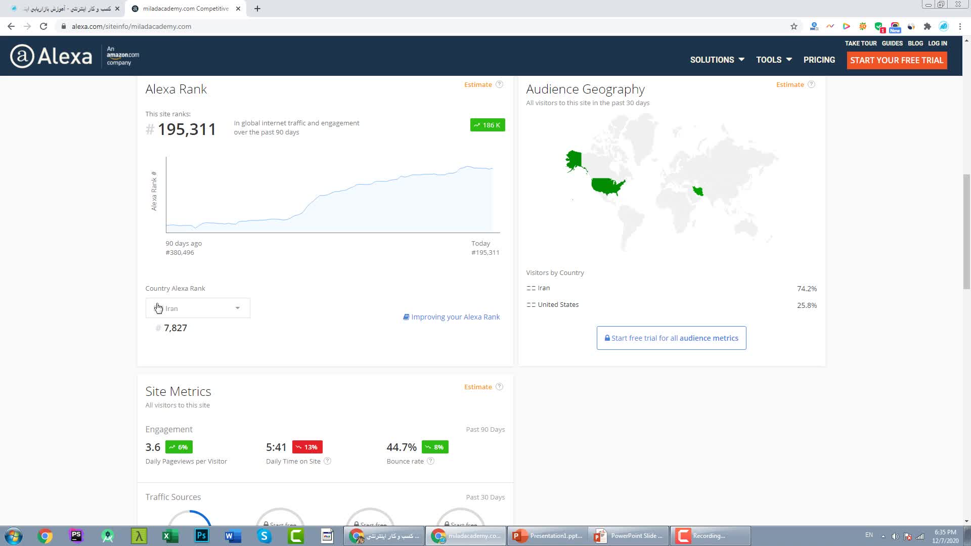Click Daily Time on Site help icon
Image resolution: width=971 pixels, height=546 pixels.
327,461
